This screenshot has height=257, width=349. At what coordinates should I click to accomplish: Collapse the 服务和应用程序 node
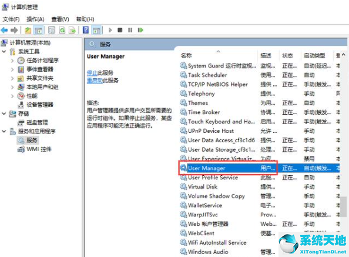(4, 131)
